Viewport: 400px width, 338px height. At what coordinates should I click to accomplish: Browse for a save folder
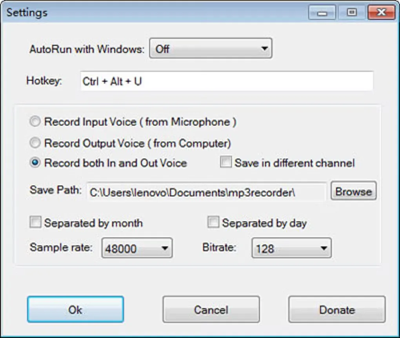pyautogui.click(x=354, y=191)
